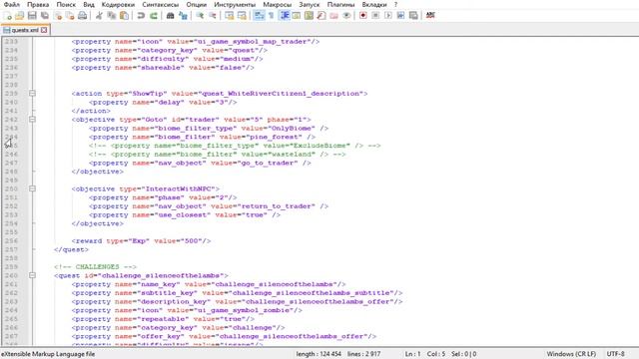Close the quests.xml tab with its X
Image resolution: width=639 pixels, height=359 pixels.
click(44, 30)
